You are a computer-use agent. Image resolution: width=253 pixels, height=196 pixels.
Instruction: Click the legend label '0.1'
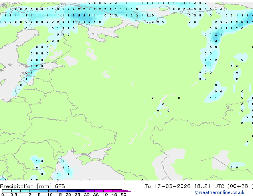pyautogui.click(x=4, y=194)
